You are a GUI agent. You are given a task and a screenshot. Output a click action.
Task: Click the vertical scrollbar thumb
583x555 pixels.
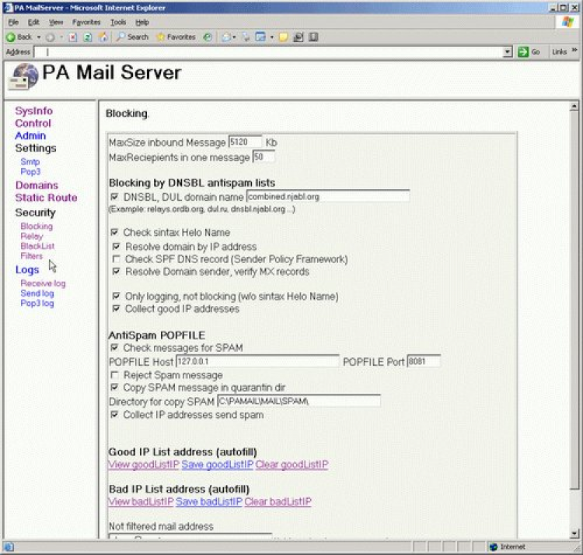point(574,300)
